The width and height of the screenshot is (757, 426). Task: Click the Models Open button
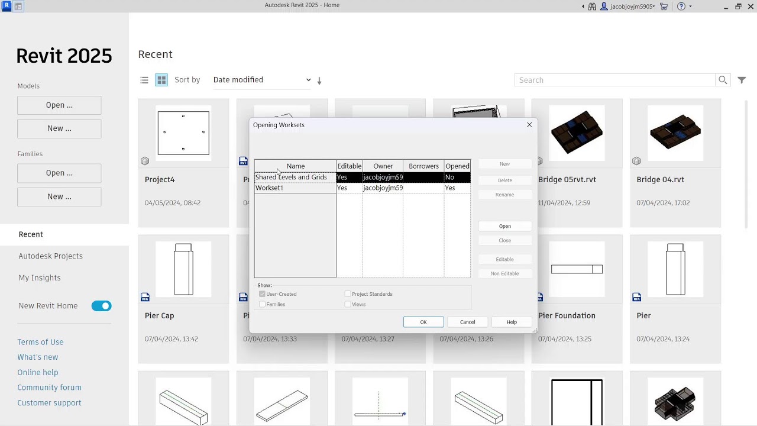point(59,105)
